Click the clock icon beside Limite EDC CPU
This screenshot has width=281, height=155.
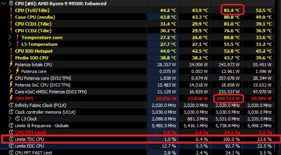(x=11, y=146)
